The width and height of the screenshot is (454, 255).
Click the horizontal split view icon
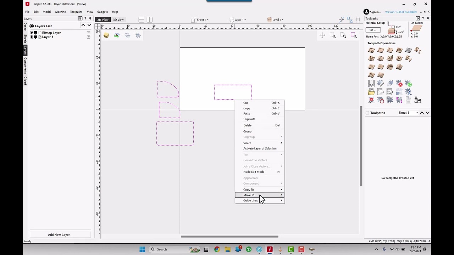click(141, 19)
